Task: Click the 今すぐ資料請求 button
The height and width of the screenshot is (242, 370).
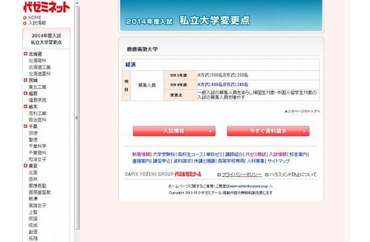Action: click(268, 131)
